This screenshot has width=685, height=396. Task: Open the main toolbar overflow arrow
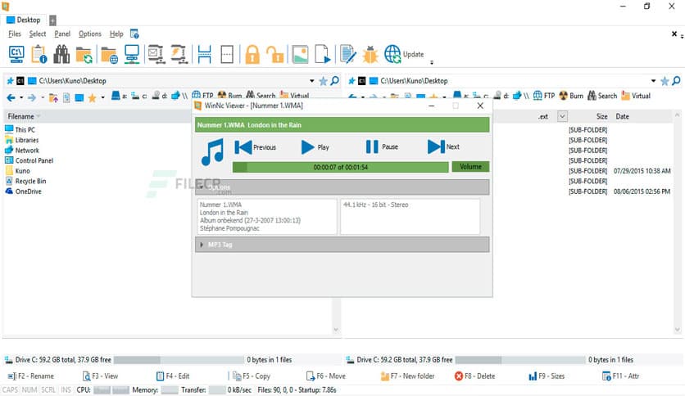click(432, 62)
